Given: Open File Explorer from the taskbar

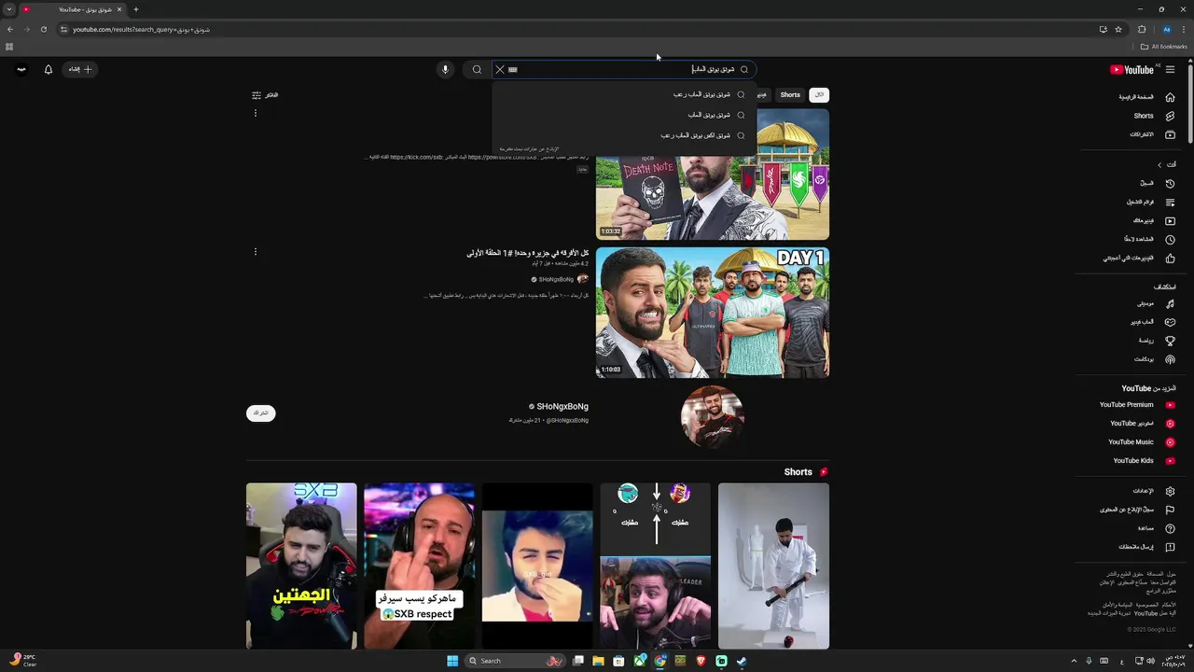Looking at the screenshot, I should 598,661.
